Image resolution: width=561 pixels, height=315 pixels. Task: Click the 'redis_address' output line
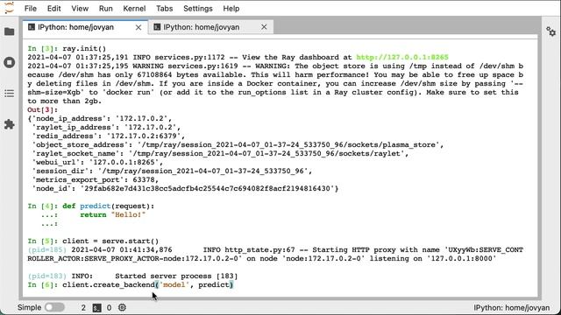click(109, 136)
